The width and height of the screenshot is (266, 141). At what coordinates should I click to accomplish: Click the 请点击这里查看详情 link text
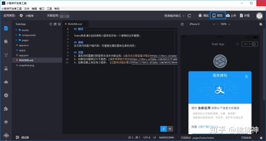[x=136, y=56]
